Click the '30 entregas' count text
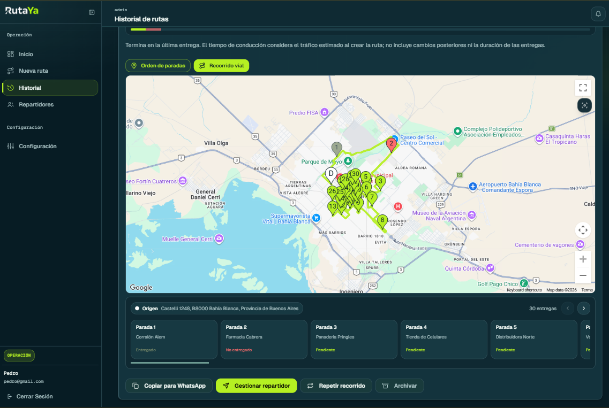 pos(543,309)
